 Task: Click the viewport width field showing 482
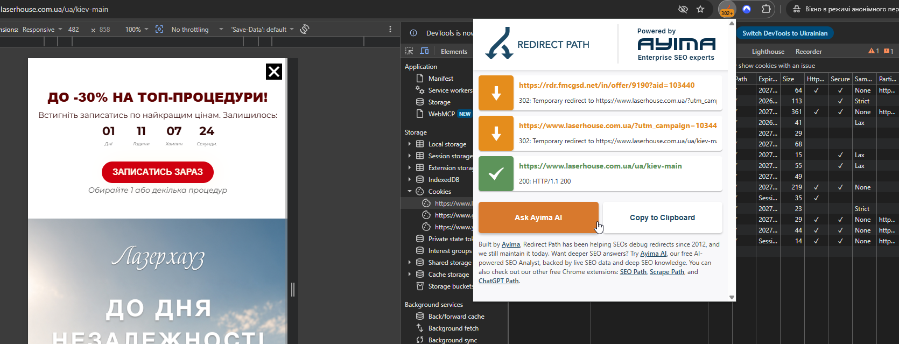[x=74, y=30]
